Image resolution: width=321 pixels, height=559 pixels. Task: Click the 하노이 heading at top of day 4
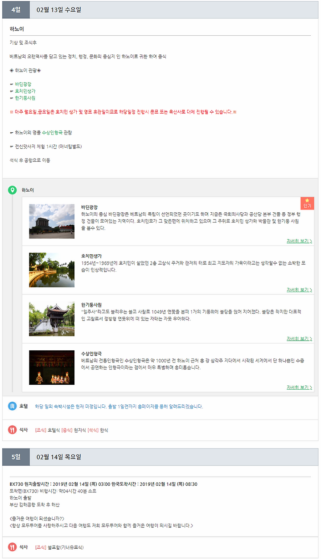17,29
